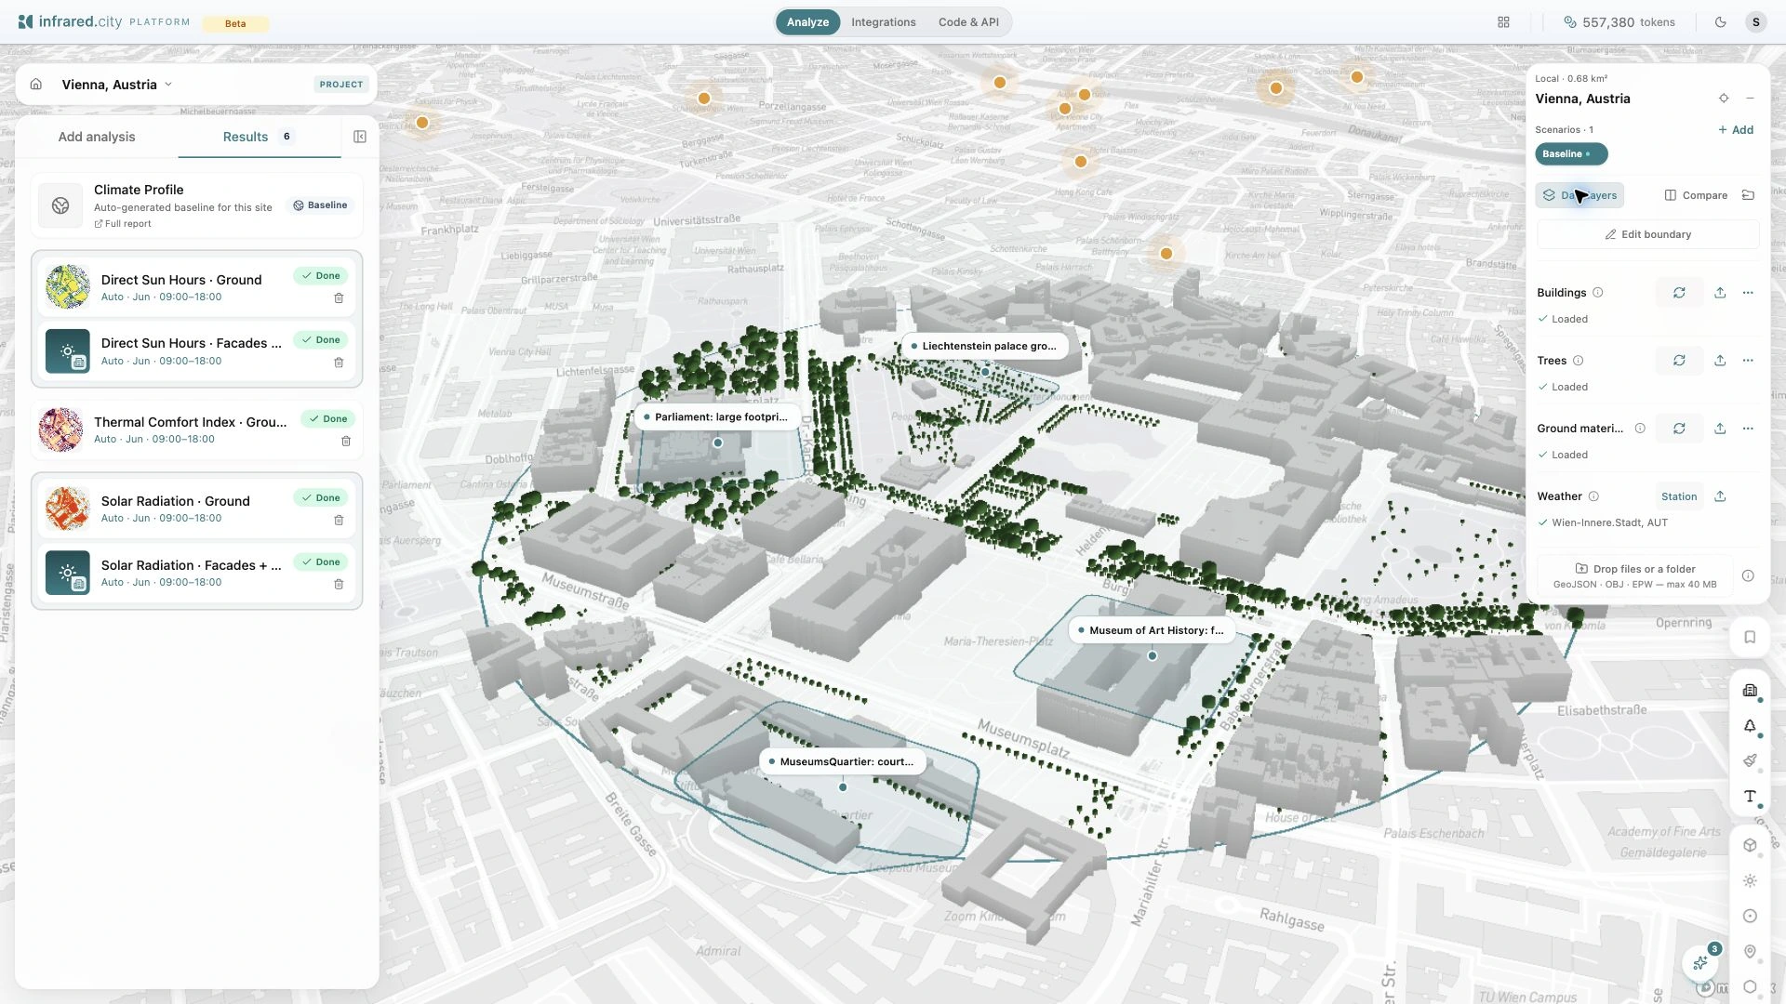Click the Climate Profile Baseline tag
Screen dimensions: 1786x1004
(x=321, y=205)
